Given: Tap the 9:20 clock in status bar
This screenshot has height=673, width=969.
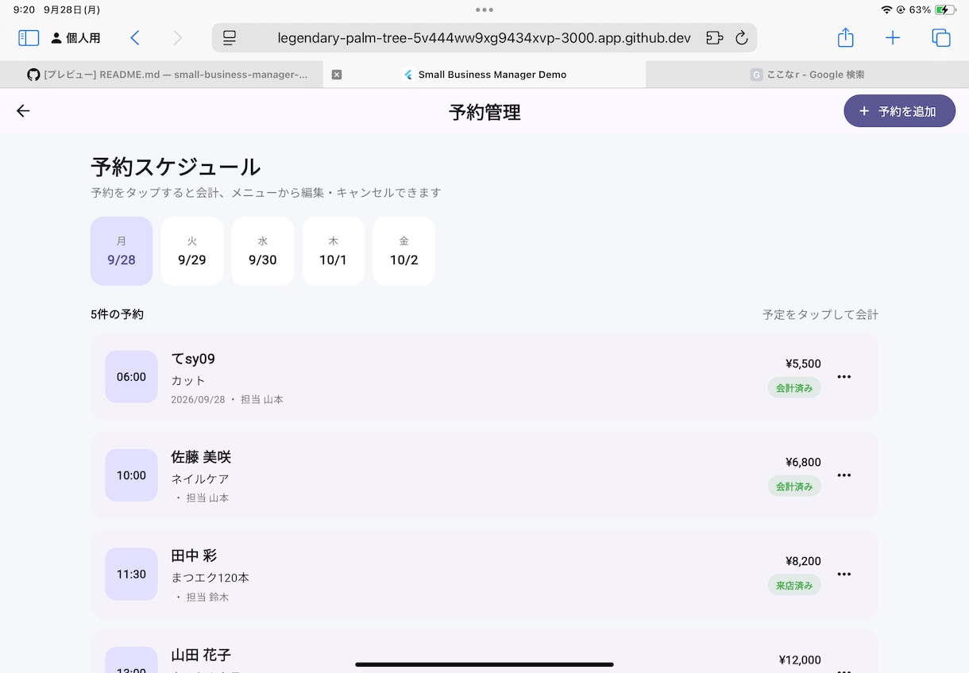Looking at the screenshot, I should 24,10.
